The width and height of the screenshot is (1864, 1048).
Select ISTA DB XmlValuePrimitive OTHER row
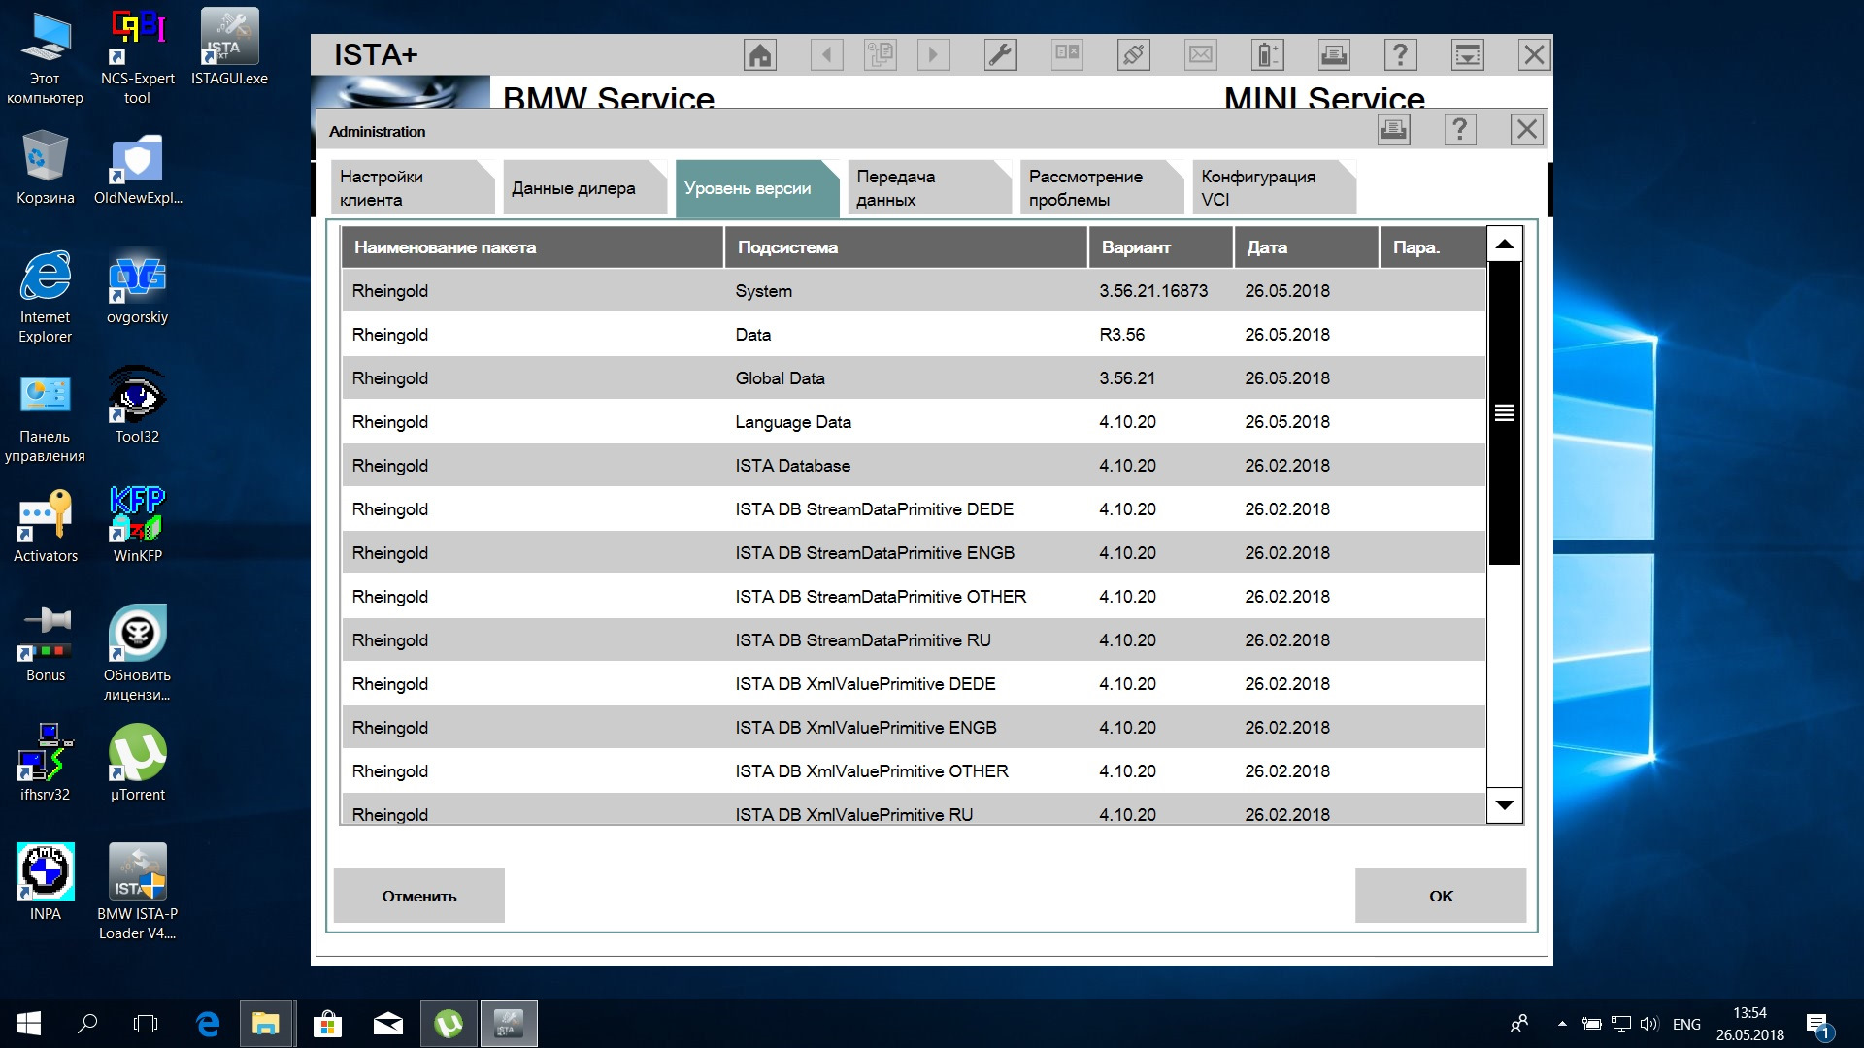point(914,771)
